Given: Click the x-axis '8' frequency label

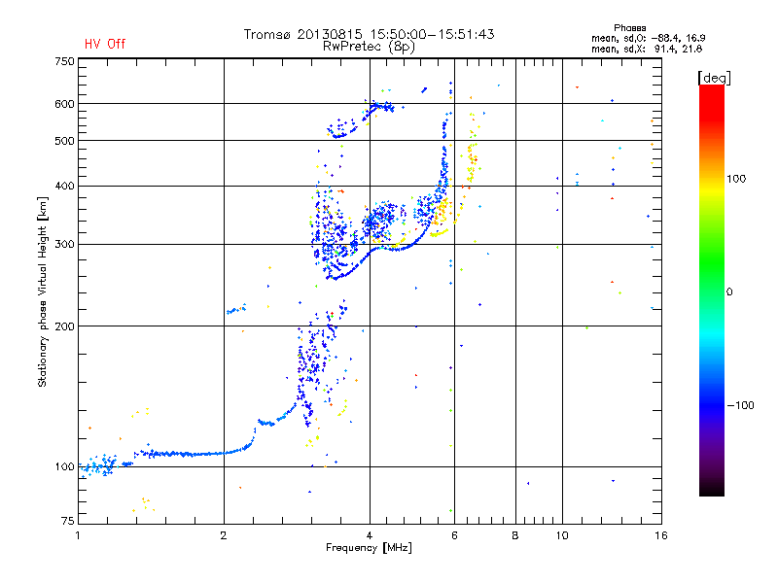Looking at the screenshot, I should 515,535.
